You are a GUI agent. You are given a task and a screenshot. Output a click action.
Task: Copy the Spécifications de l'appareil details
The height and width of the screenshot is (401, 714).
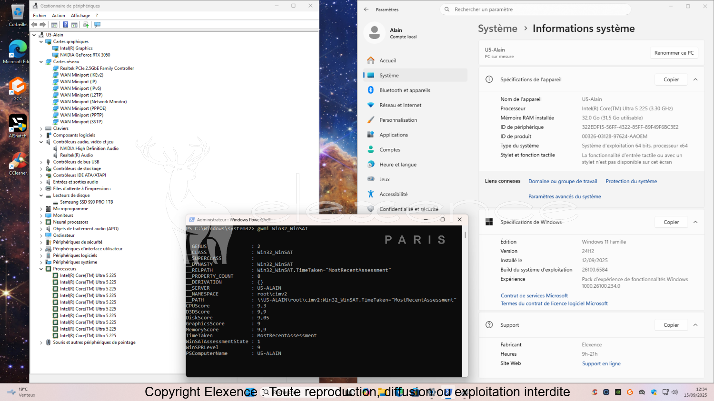tap(671, 79)
